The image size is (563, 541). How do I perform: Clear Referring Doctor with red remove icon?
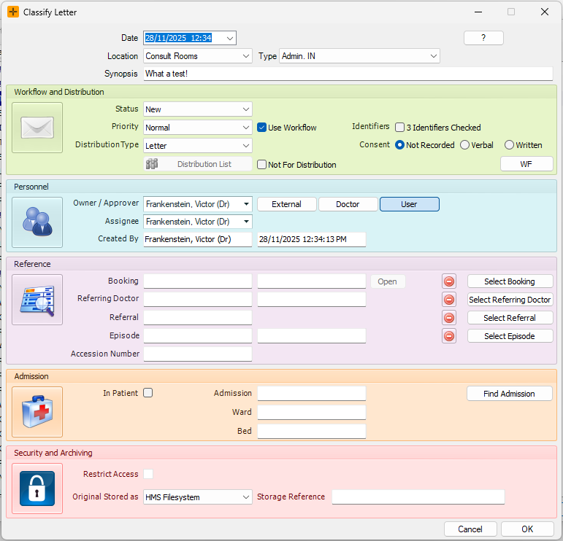point(449,300)
